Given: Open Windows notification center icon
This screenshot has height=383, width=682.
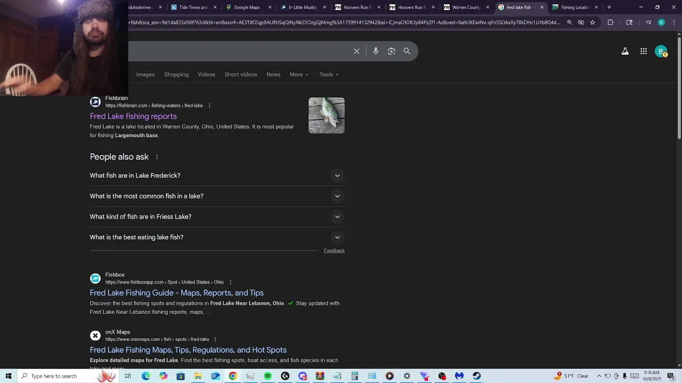Looking at the screenshot, I should pyautogui.click(x=670, y=376).
